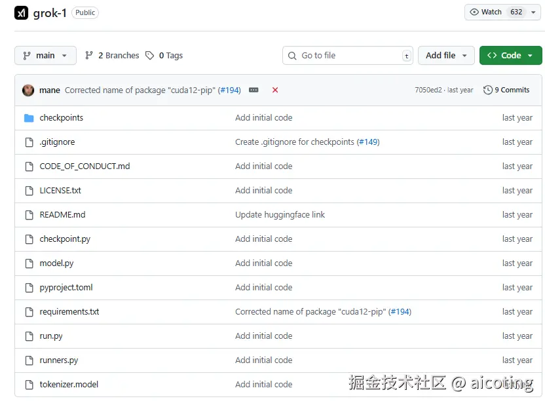Click the magnifier icon in Go to file

pyautogui.click(x=292, y=56)
